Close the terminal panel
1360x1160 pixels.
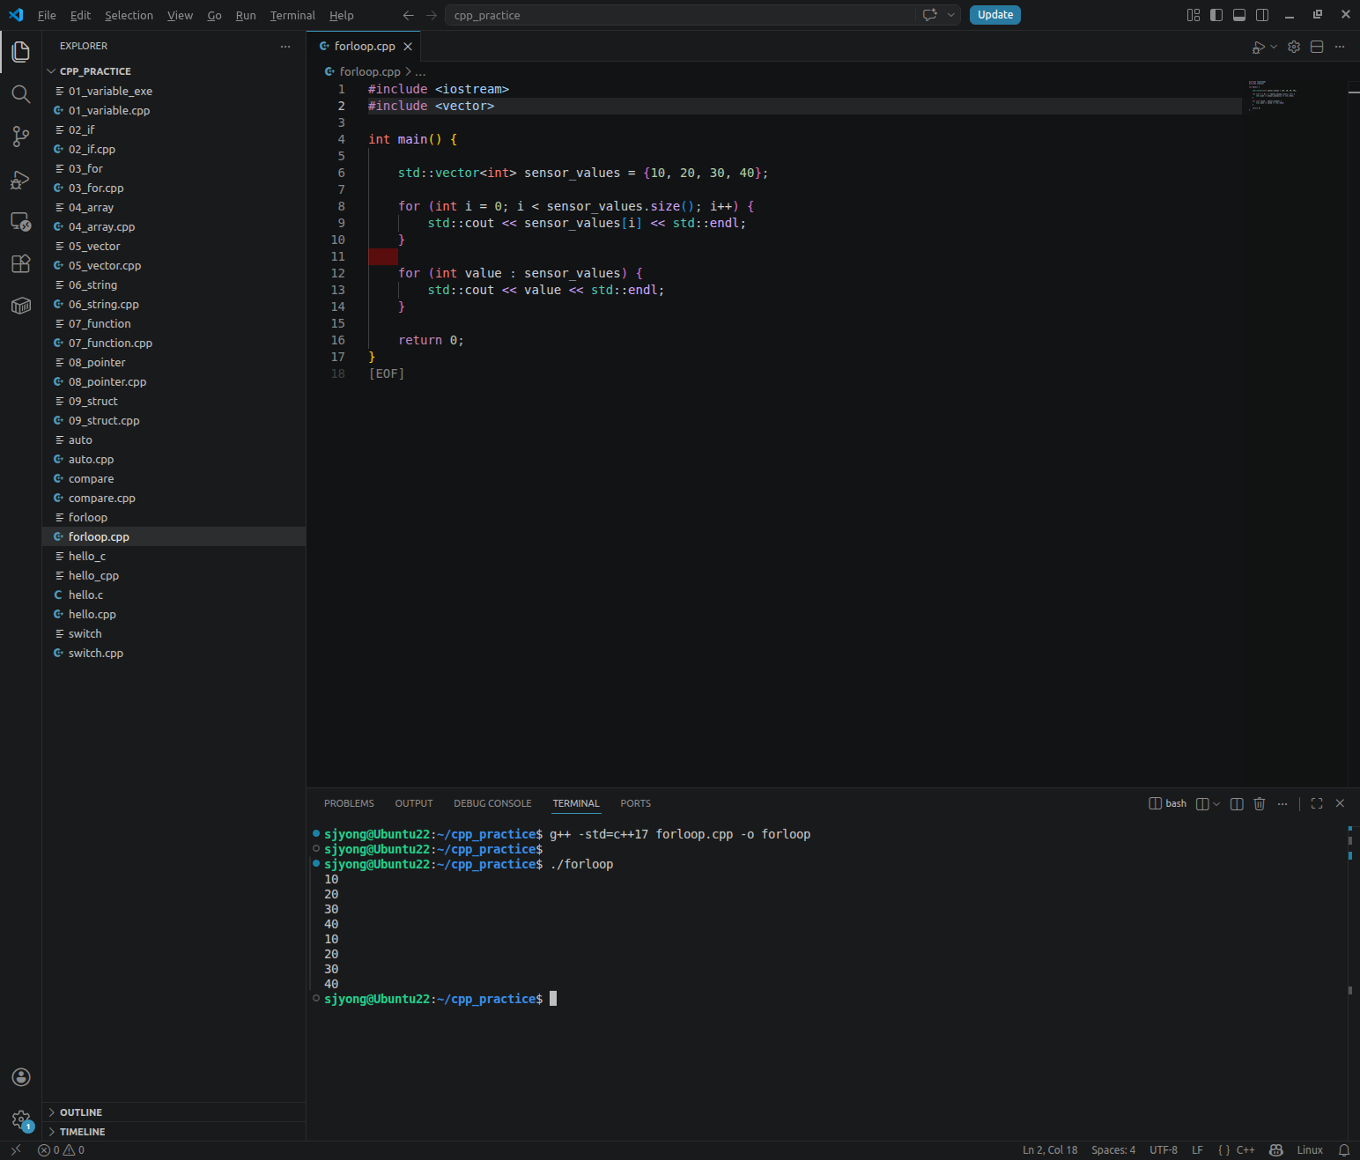click(1340, 803)
